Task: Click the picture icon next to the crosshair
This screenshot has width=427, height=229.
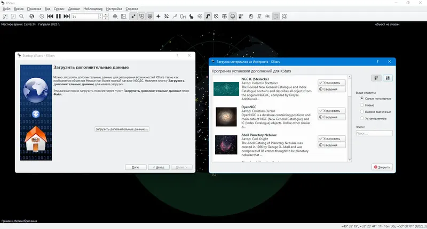Action: point(124,17)
